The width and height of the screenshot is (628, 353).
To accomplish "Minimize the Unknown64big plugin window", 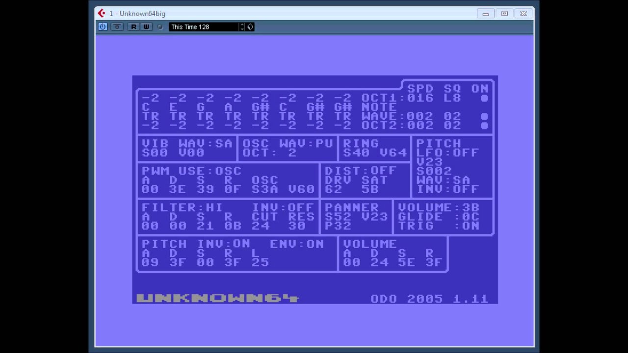I will point(486,14).
